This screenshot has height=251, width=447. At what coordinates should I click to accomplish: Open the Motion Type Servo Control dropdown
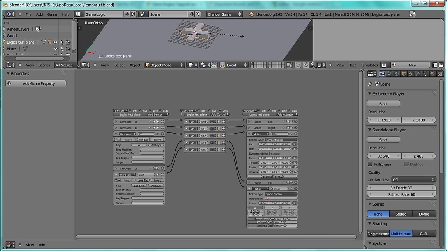[281, 194]
